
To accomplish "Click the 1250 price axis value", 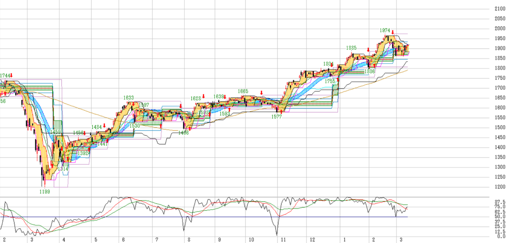I will 500,177.
